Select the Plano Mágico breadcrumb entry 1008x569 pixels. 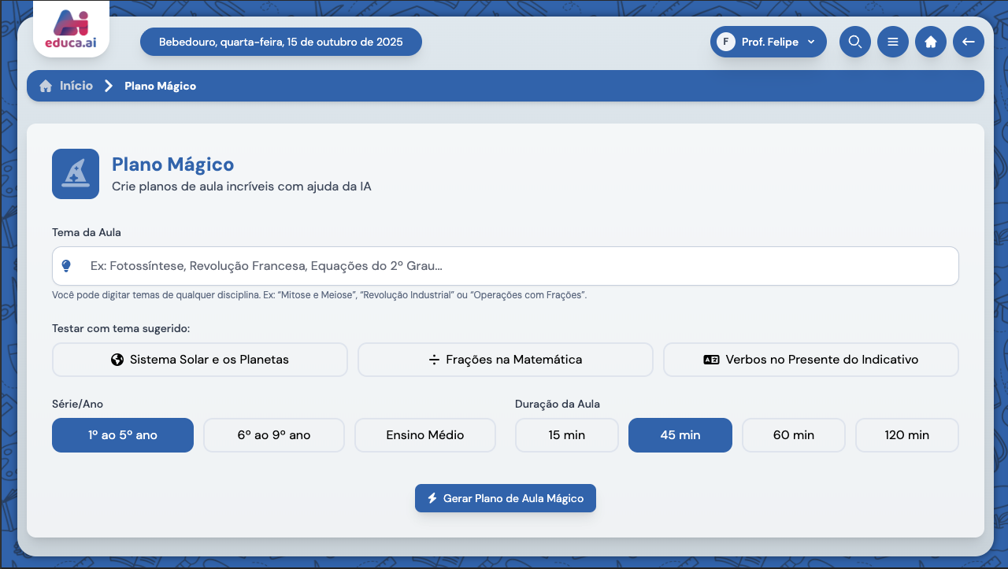pos(160,86)
